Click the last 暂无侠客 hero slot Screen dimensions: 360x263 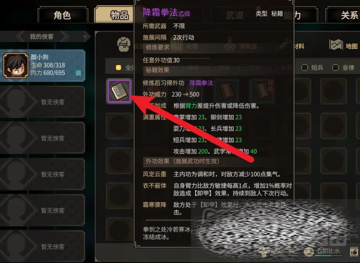point(42,247)
